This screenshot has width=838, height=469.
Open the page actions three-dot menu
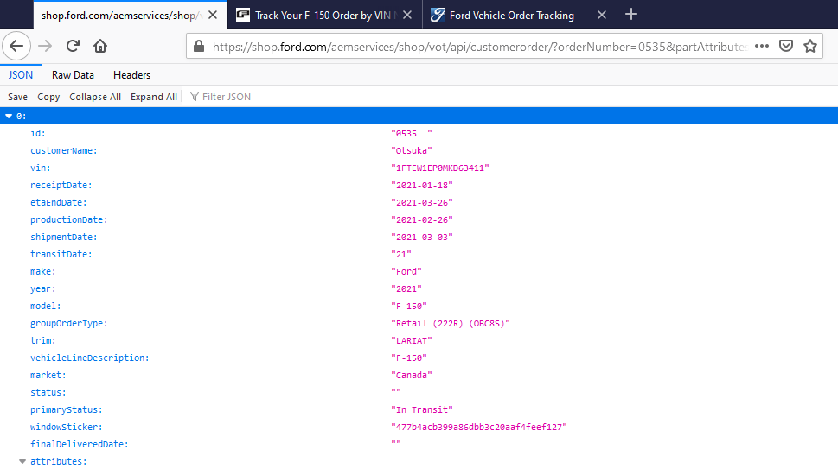click(762, 46)
